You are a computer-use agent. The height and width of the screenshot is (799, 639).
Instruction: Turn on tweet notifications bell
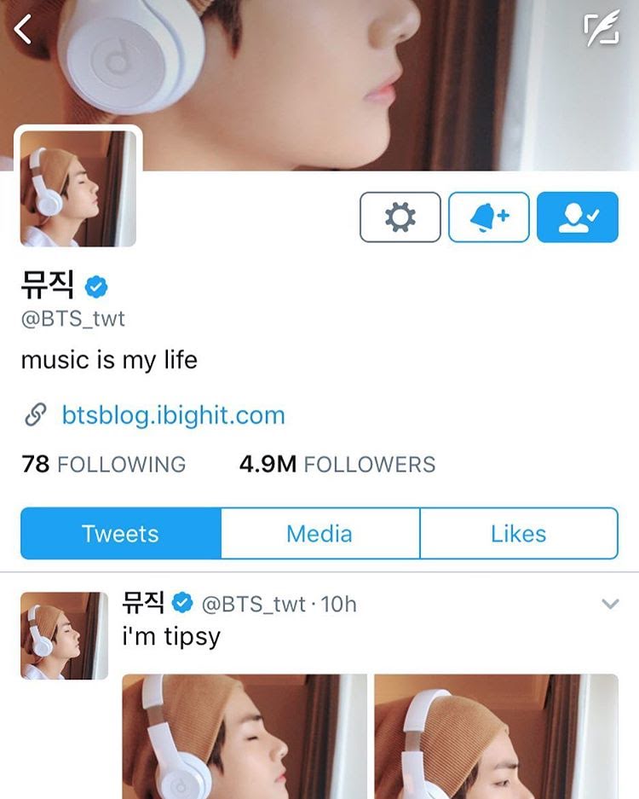click(x=489, y=217)
